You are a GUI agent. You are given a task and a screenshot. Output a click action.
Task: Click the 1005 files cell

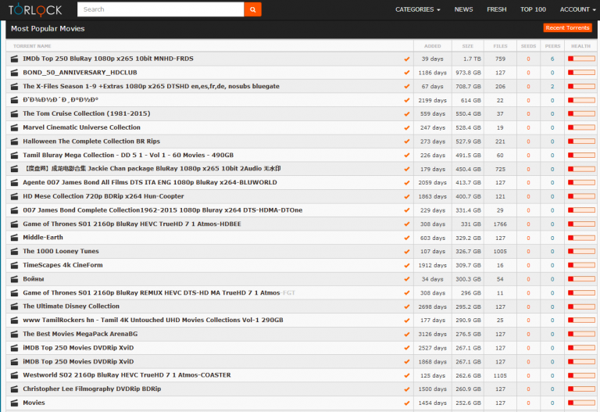pyautogui.click(x=500, y=252)
